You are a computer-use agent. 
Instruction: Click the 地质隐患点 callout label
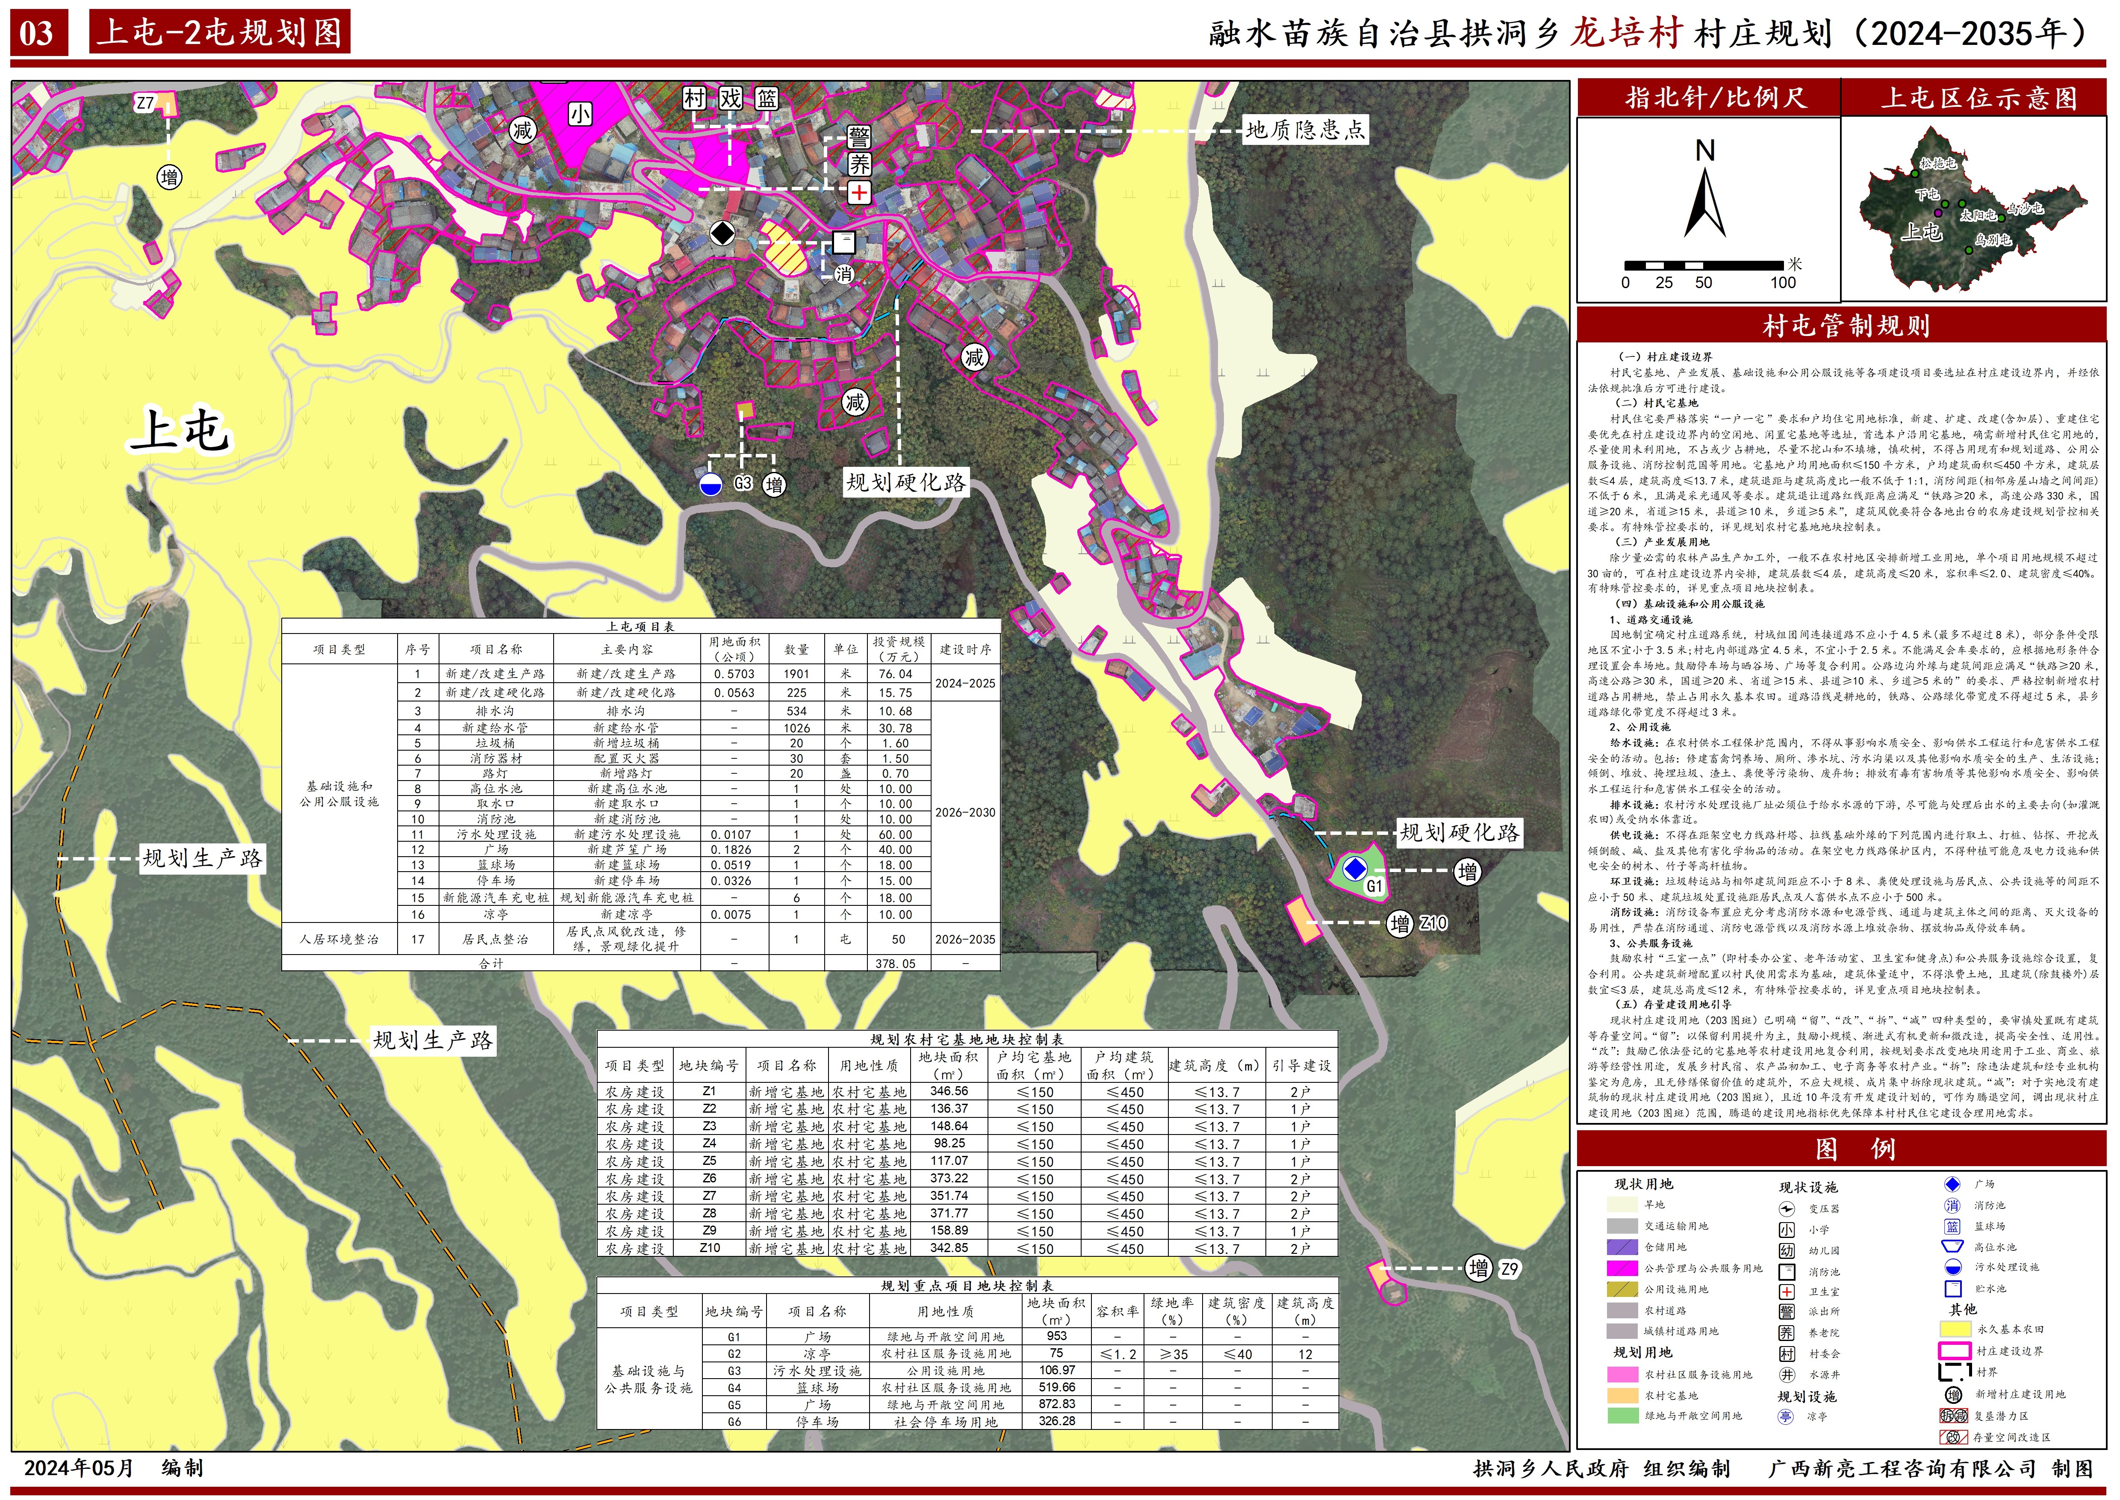coord(1305,129)
